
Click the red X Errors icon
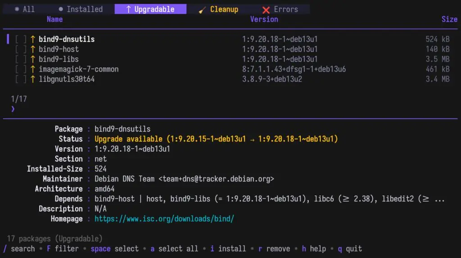tap(266, 9)
